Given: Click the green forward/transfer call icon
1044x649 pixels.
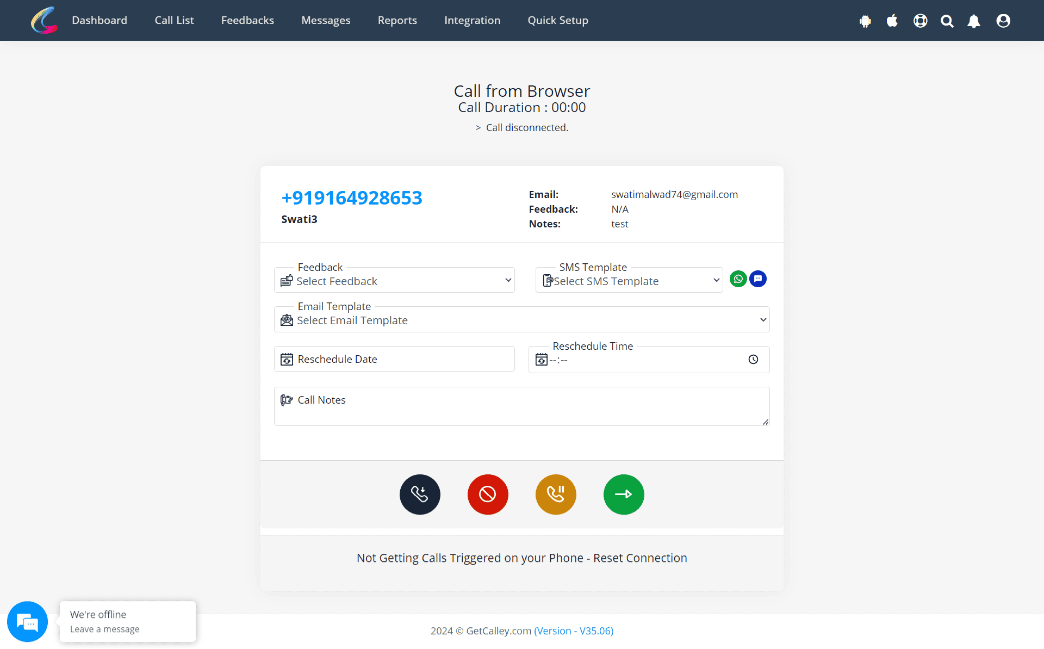Looking at the screenshot, I should (x=624, y=494).
